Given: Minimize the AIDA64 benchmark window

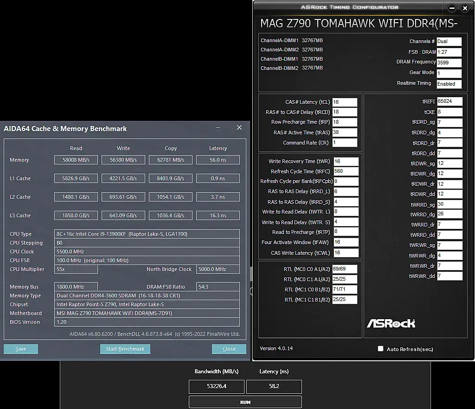Looking at the screenshot, I should [218, 128].
